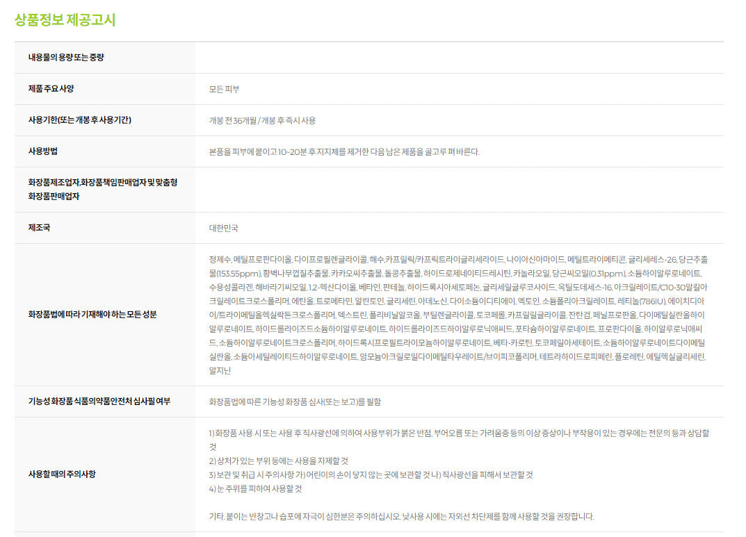Screen dimensions: 746x537
Task: Click the 기타 note about 자외선 차단제
Action: (401, 516)
